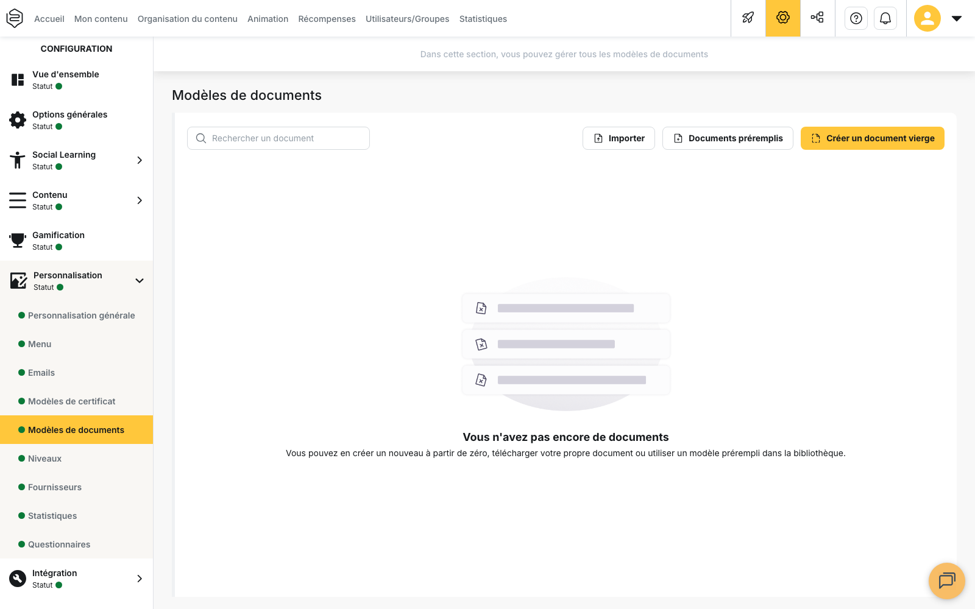Viewport: 975px width, 609px height.
Task: Select Modèles de documents item
Action: [76, 430]
